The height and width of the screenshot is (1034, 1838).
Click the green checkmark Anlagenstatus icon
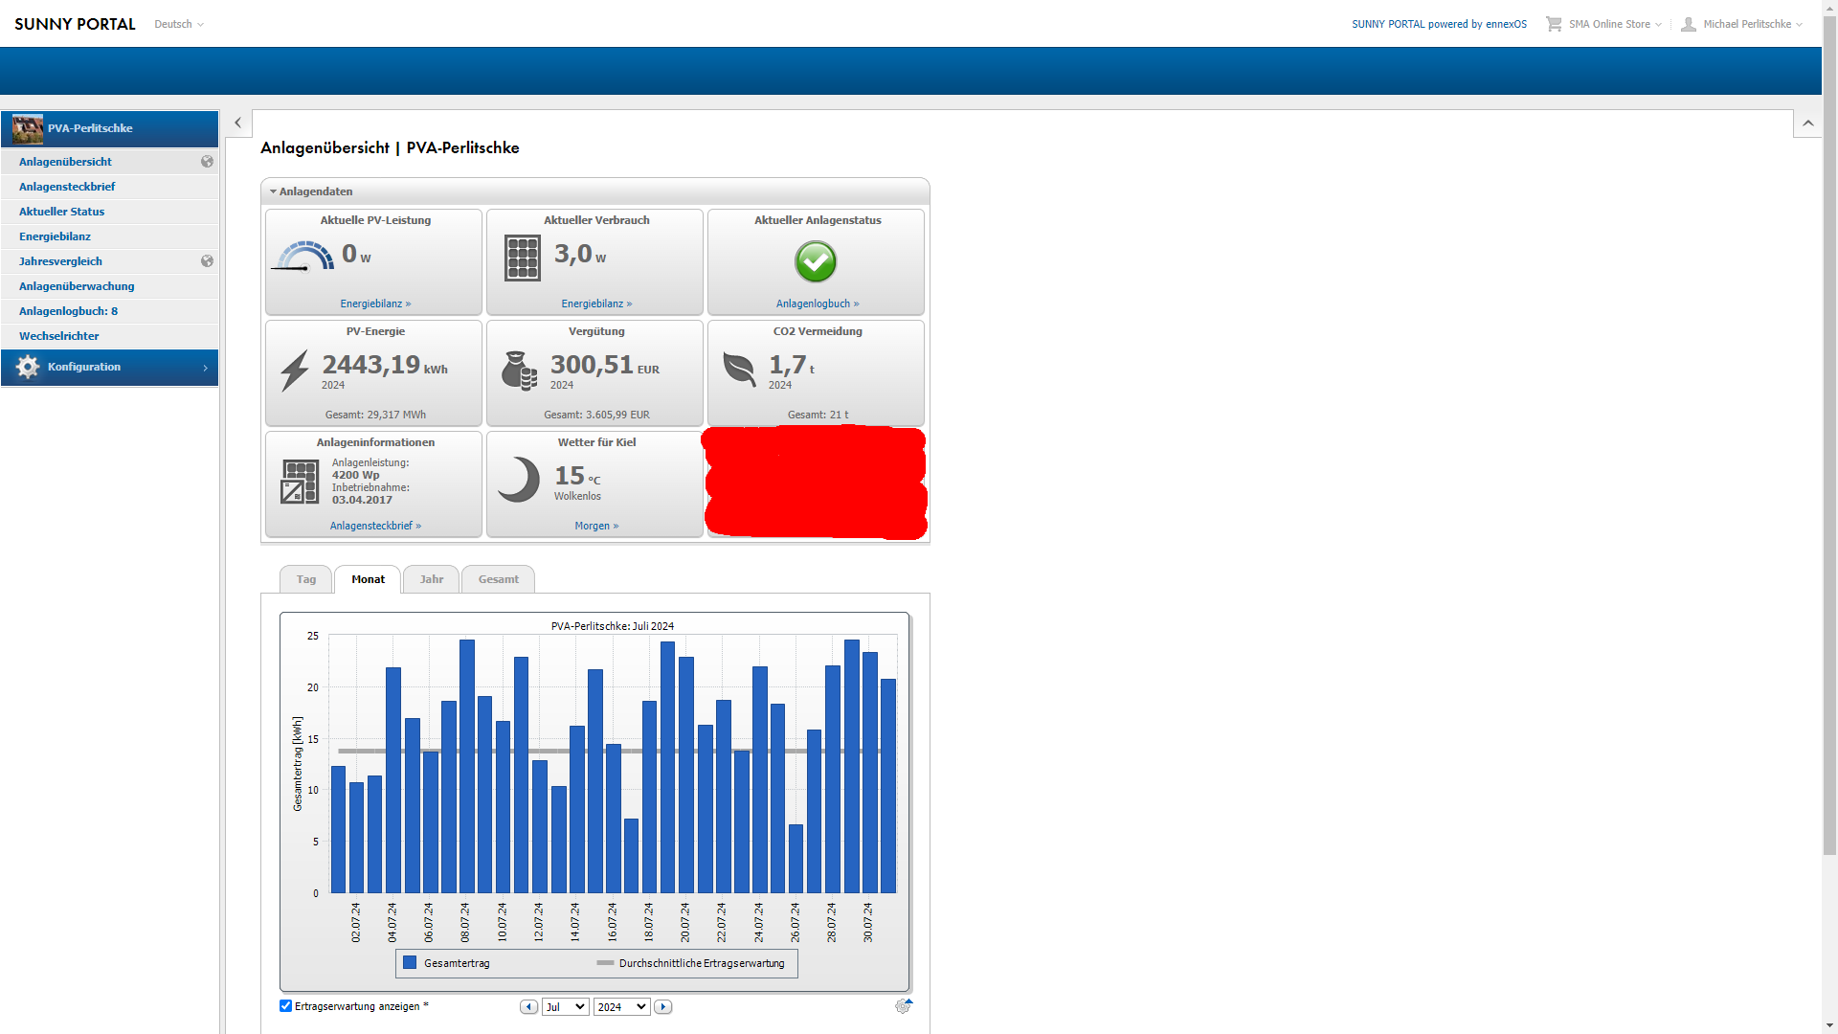816,261
